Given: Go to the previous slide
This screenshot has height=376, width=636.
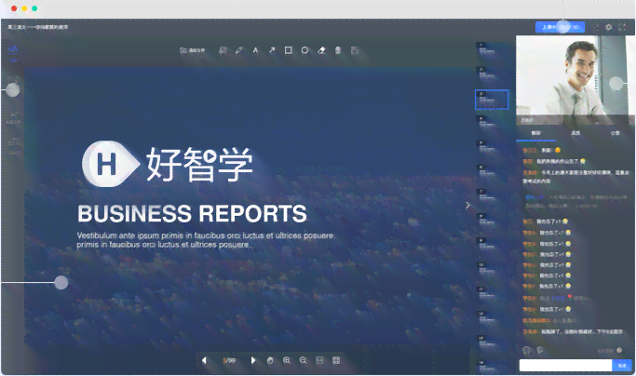Looking at the screenshot, I should [204, 360].
